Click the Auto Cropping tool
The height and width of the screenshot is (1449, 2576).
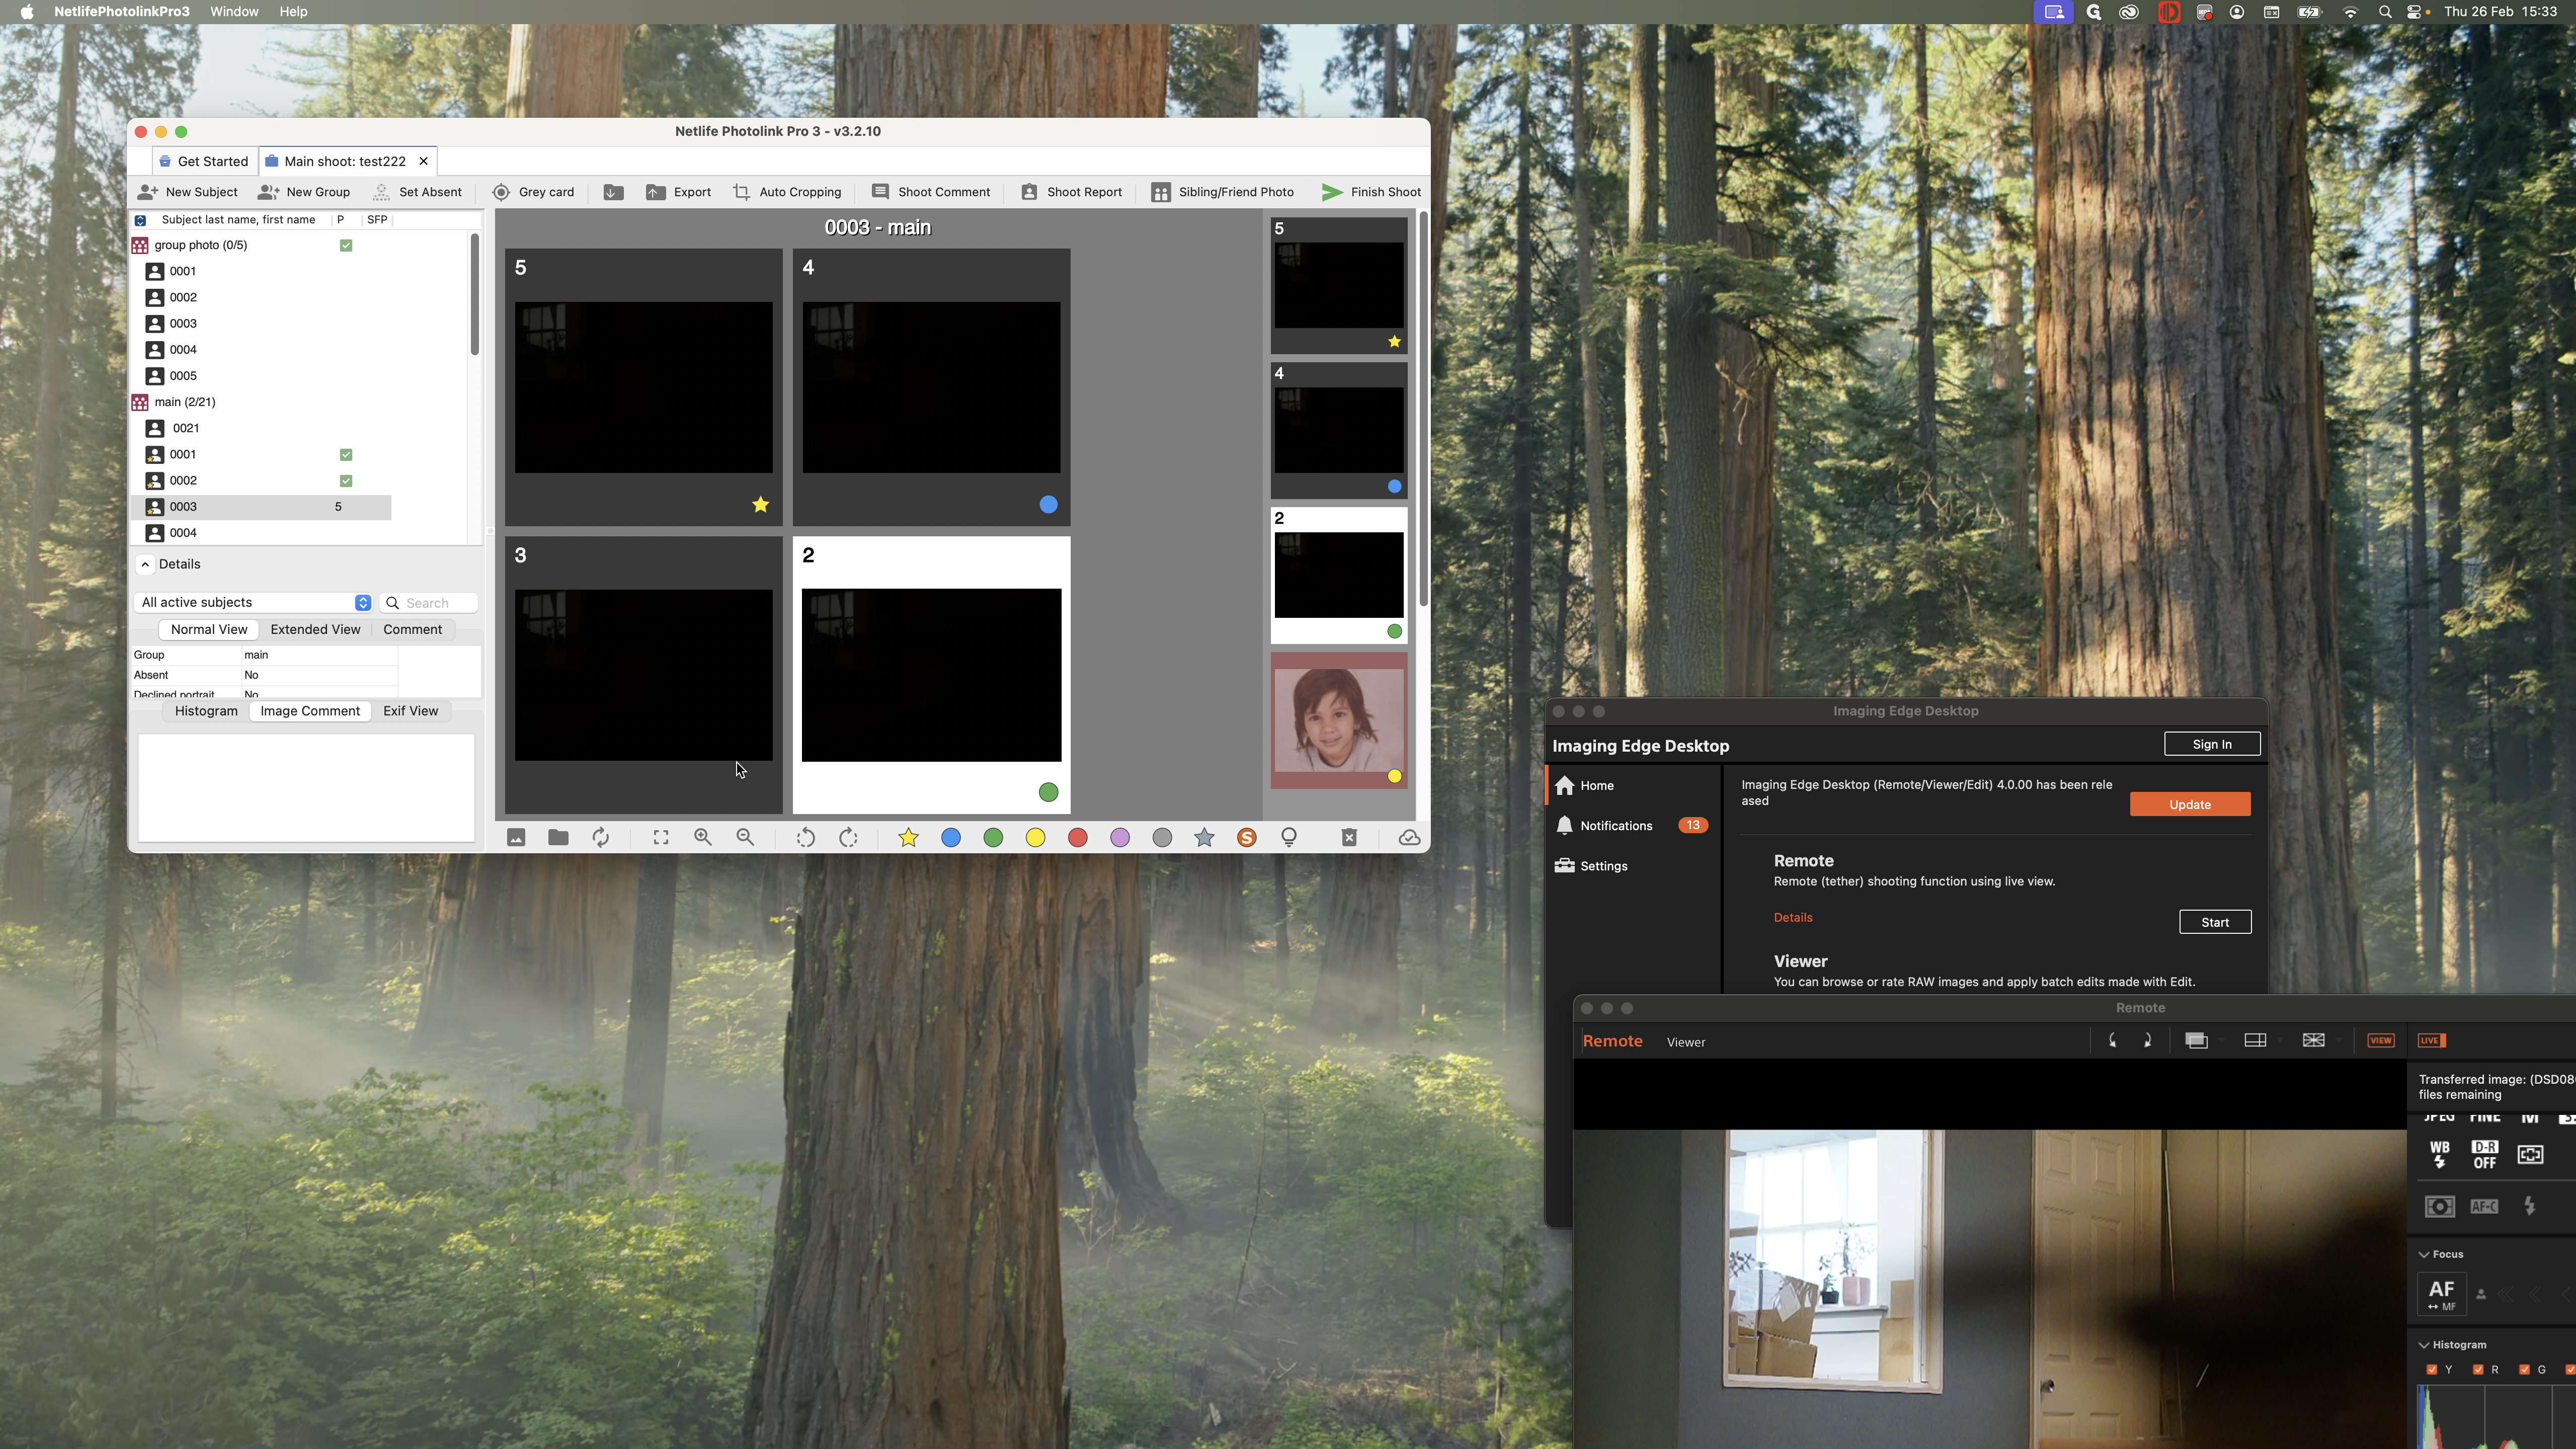tap(787, 192)
